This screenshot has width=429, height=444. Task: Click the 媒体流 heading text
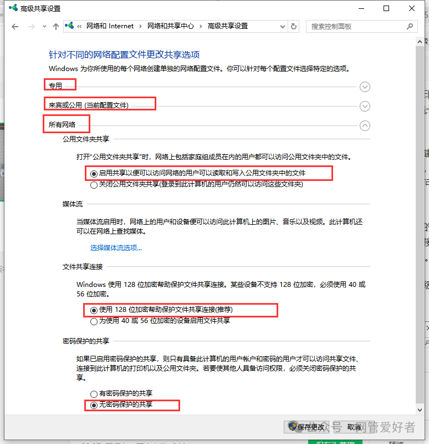coord(73,204)
